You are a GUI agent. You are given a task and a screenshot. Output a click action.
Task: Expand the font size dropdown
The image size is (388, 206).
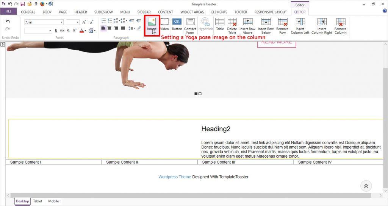click(77, 22)
